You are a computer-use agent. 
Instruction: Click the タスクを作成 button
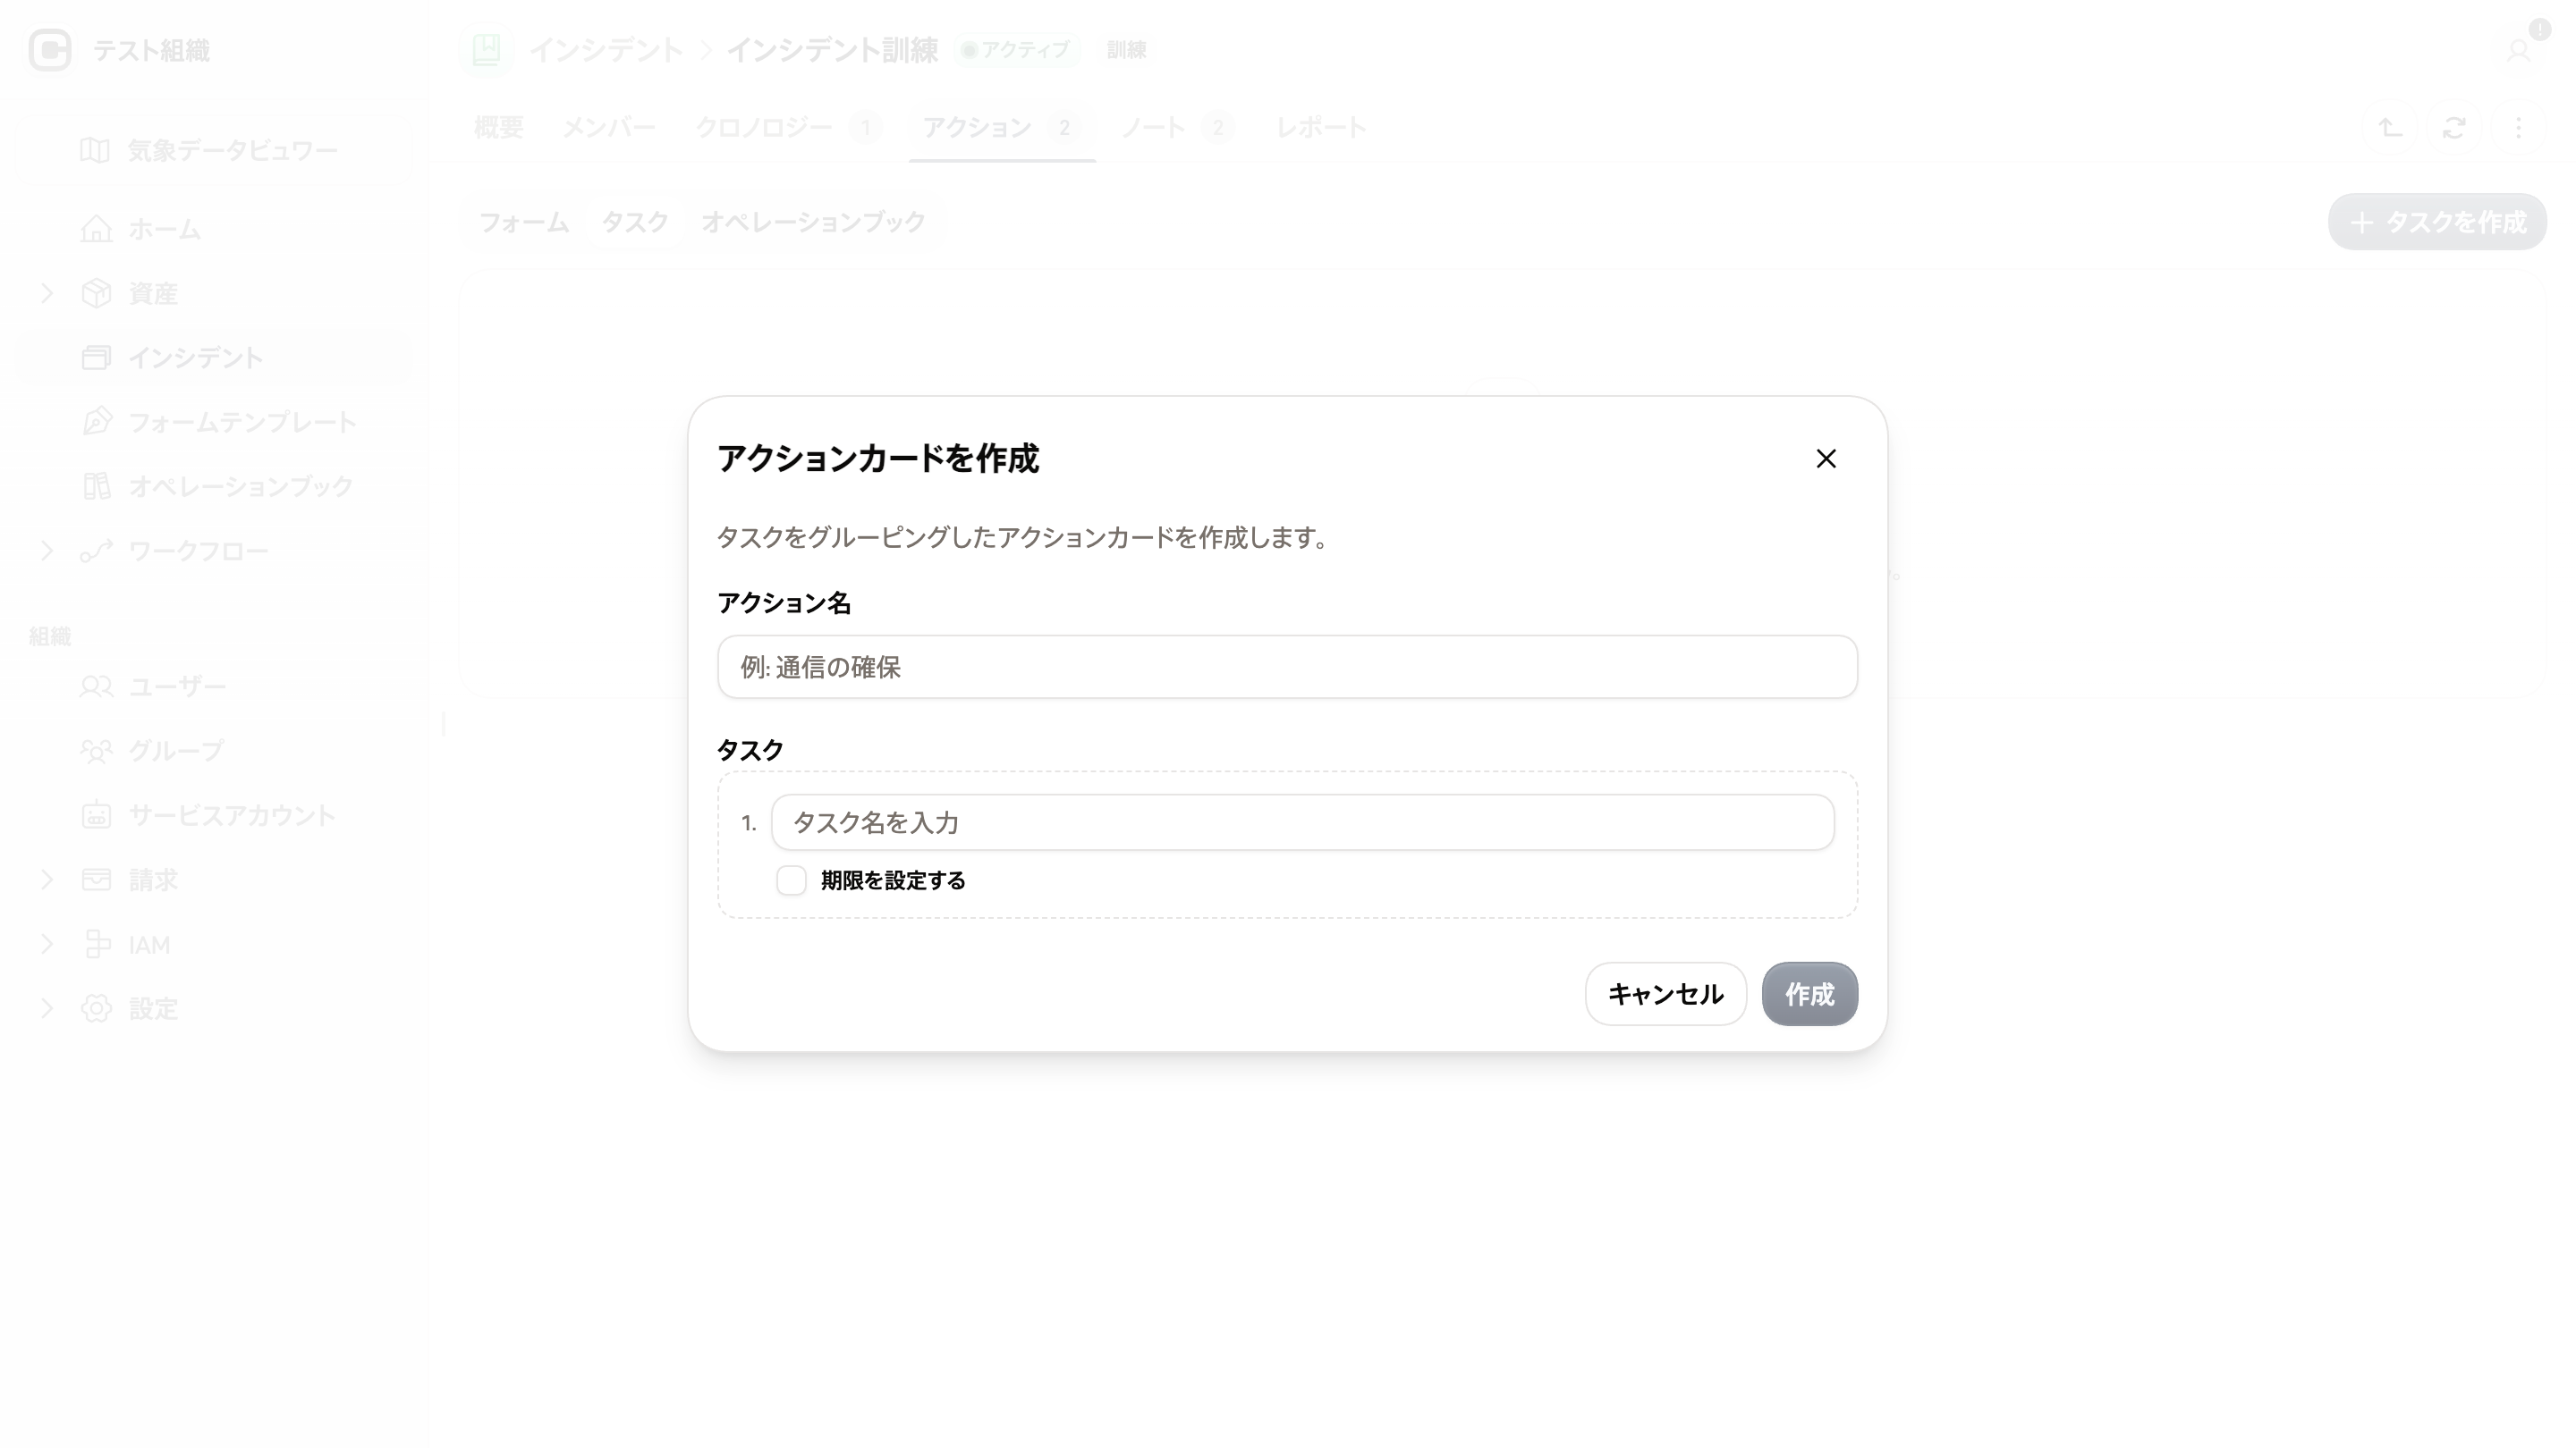point(2437,222)
